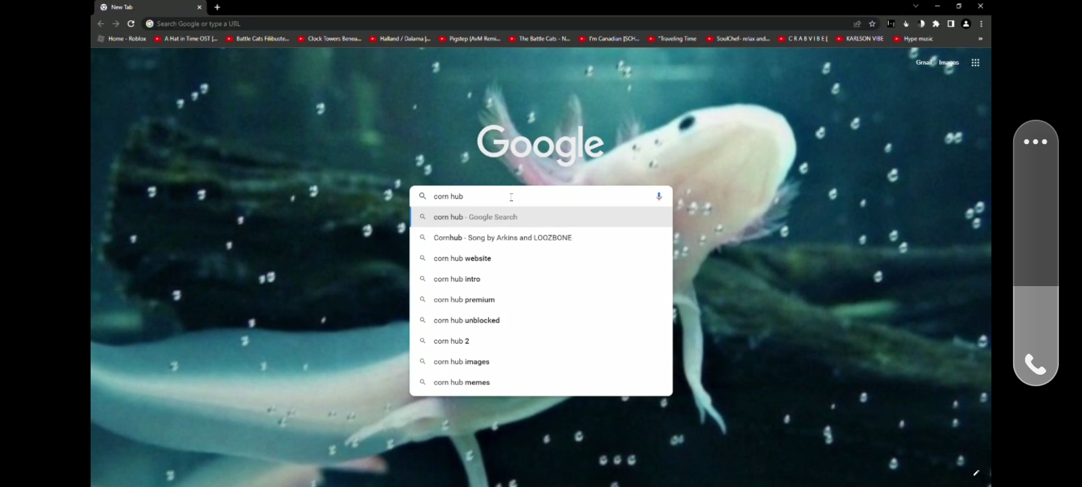The image size is (1082, 487).
Task: Customize page with the pencil icon
Action: [x=976, y=473]
